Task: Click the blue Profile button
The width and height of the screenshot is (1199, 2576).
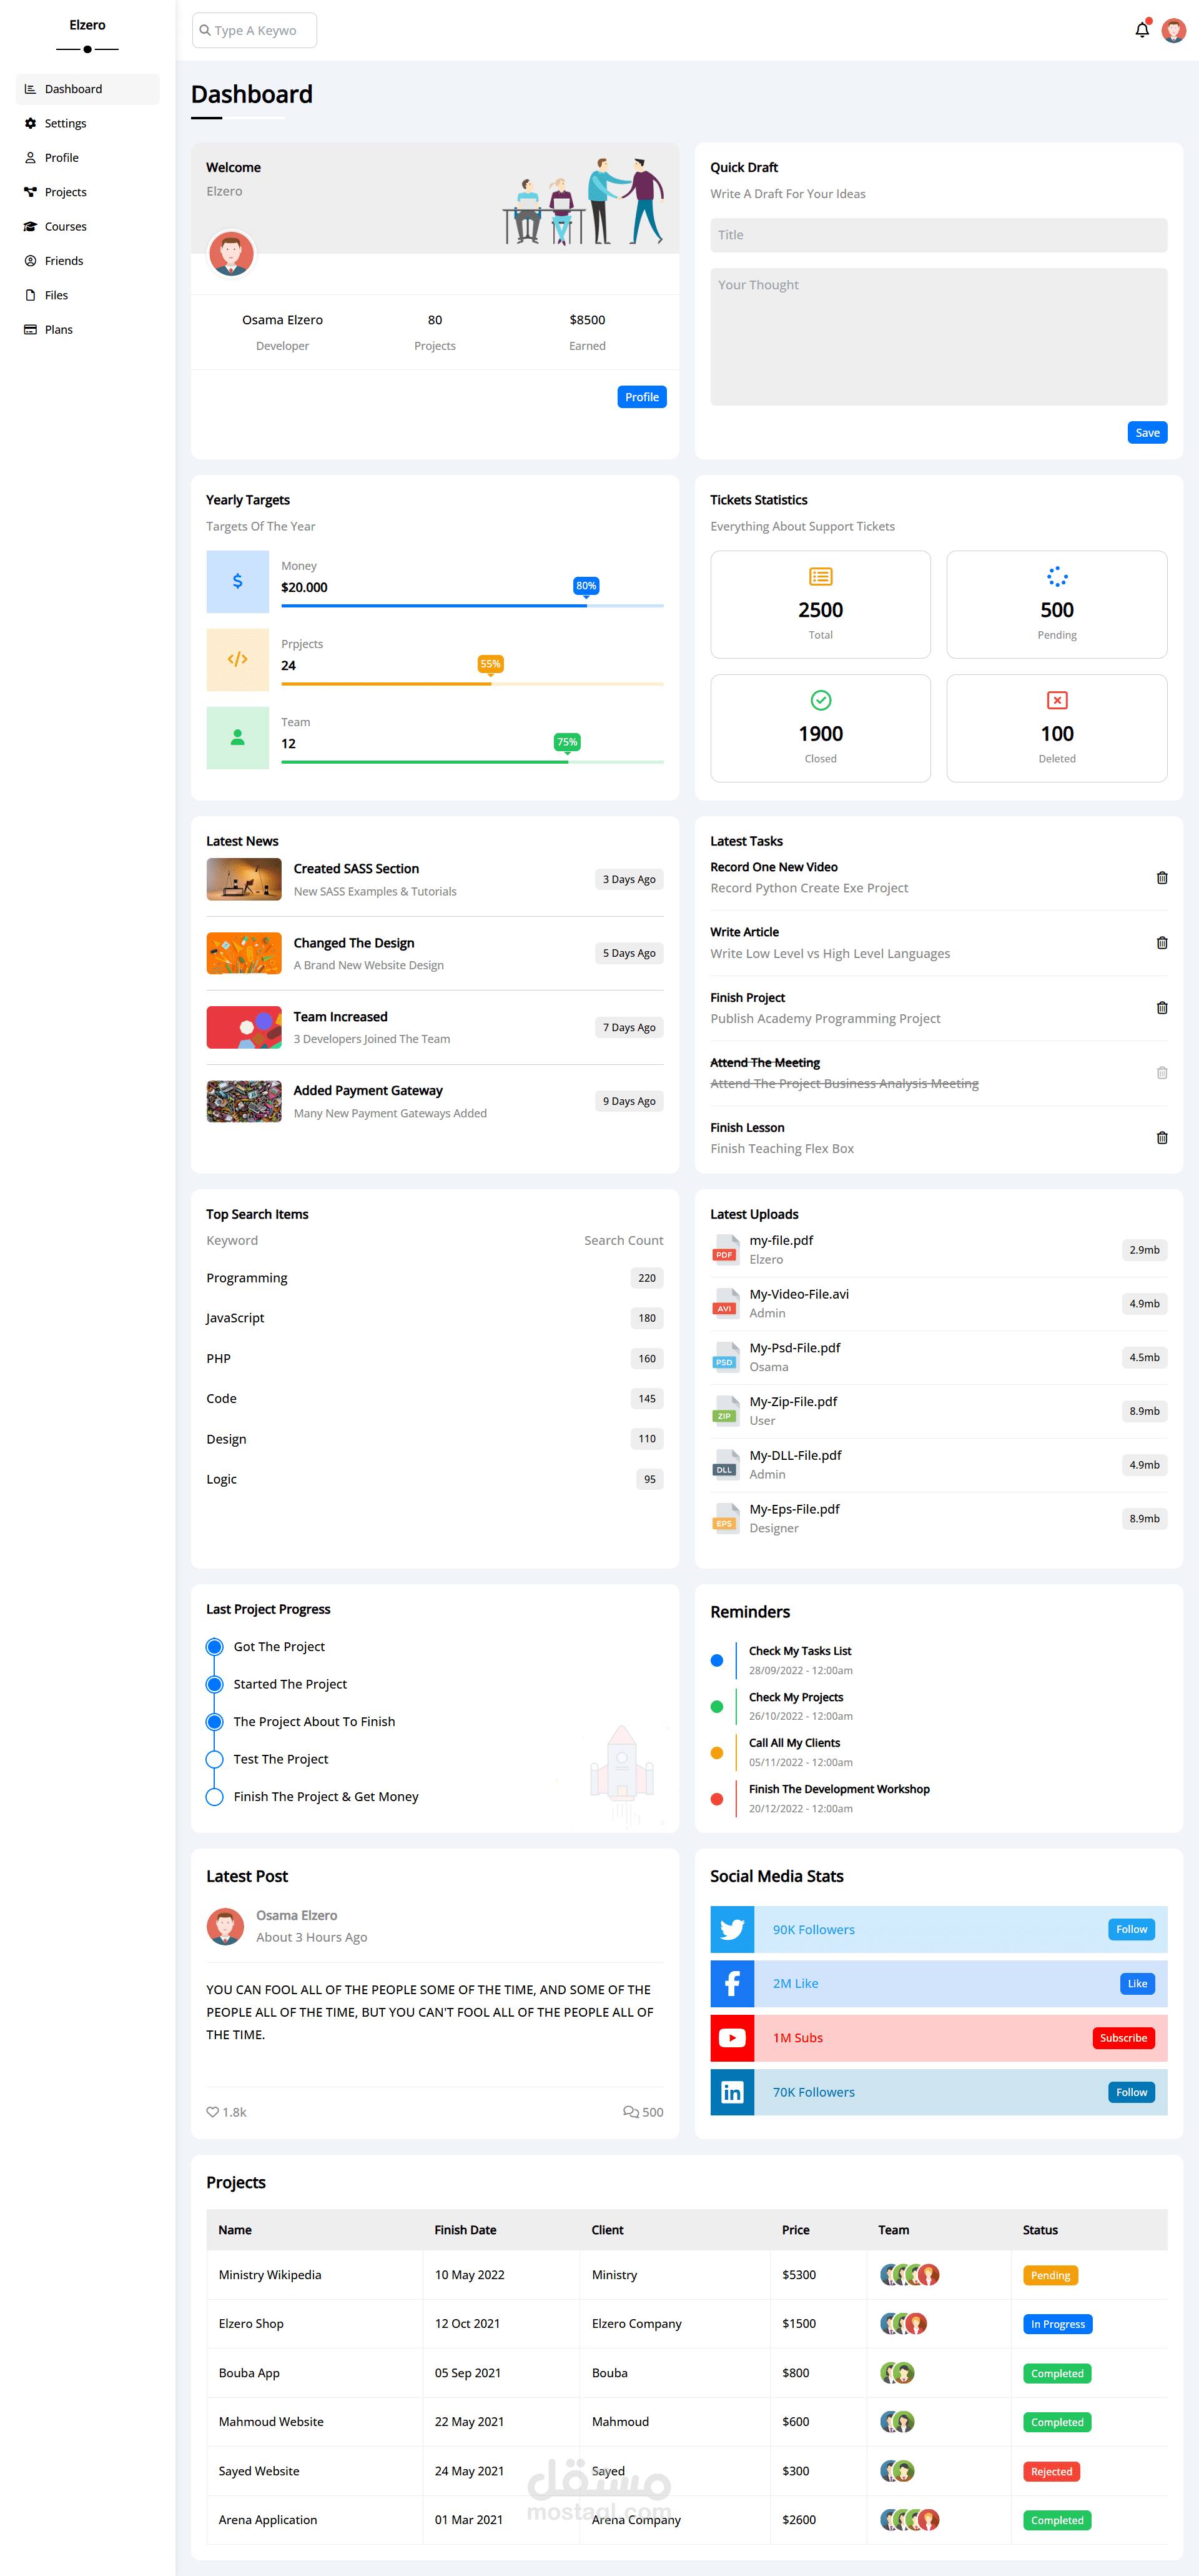Action: (641, 397)
